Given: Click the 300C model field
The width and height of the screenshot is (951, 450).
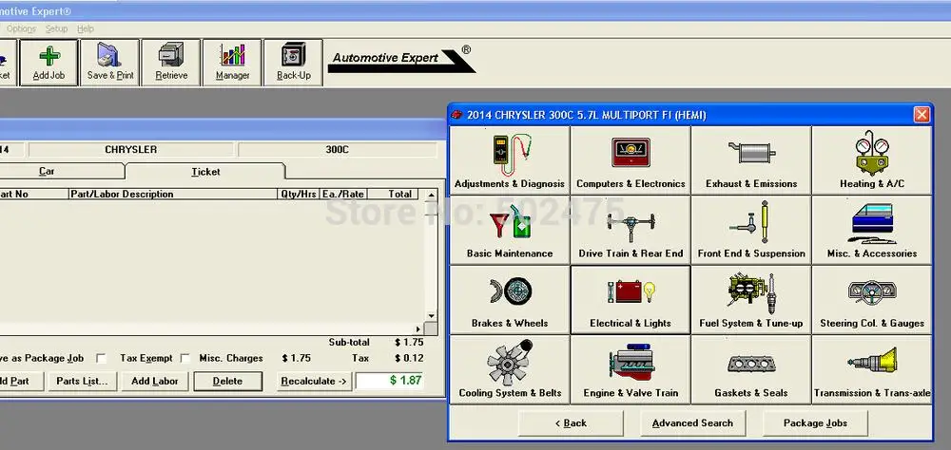Looking at the screenshot, I should click(338, 150).
